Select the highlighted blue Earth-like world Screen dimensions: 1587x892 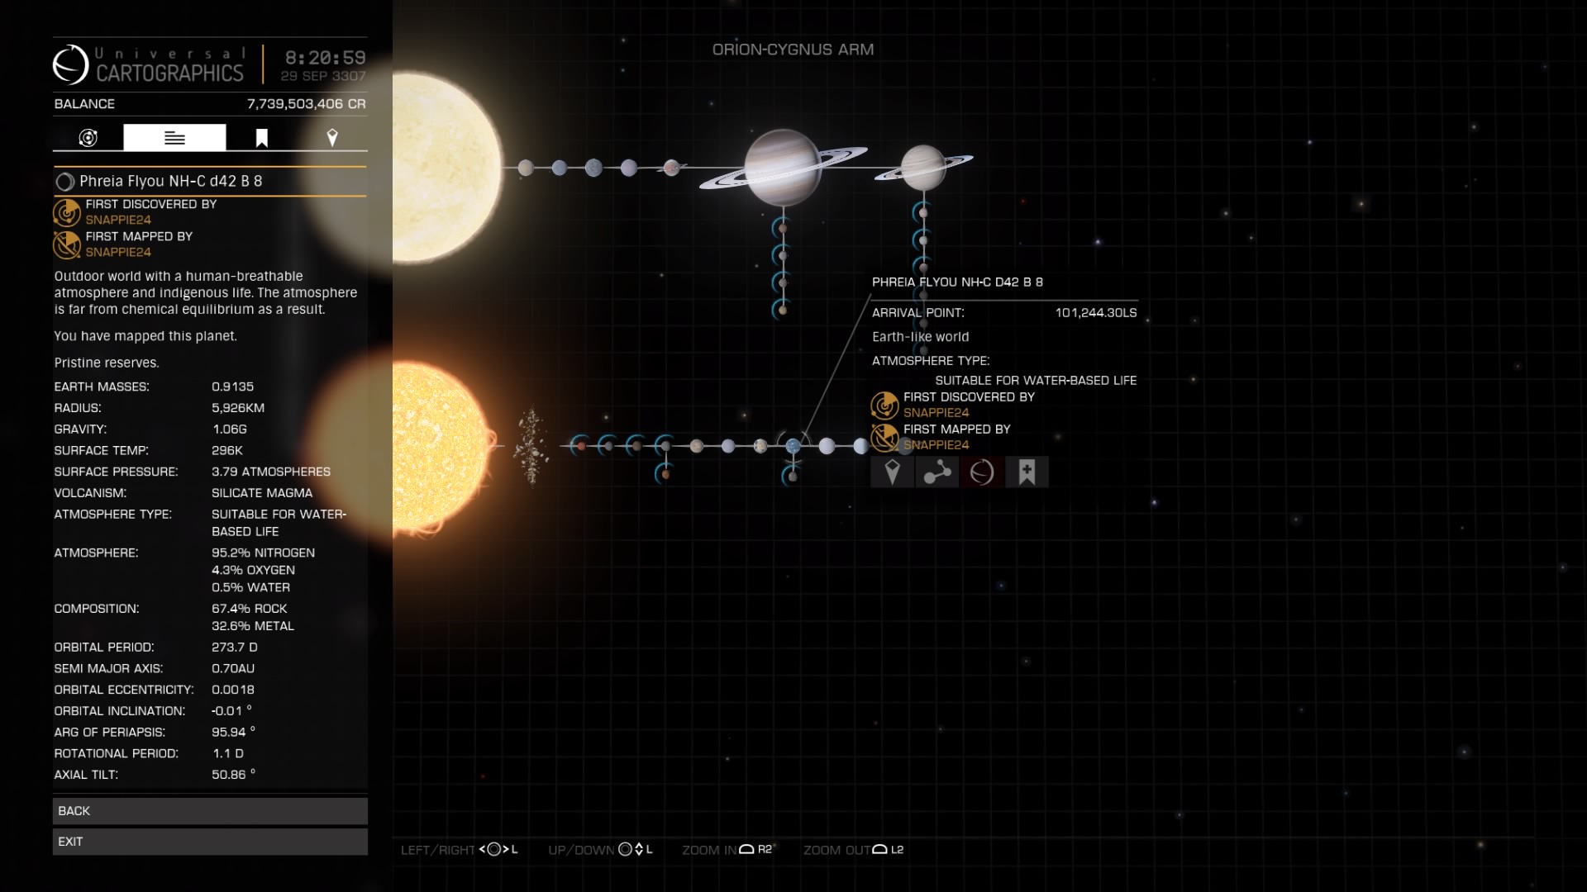pyautogui.click(x=793, y=446)
